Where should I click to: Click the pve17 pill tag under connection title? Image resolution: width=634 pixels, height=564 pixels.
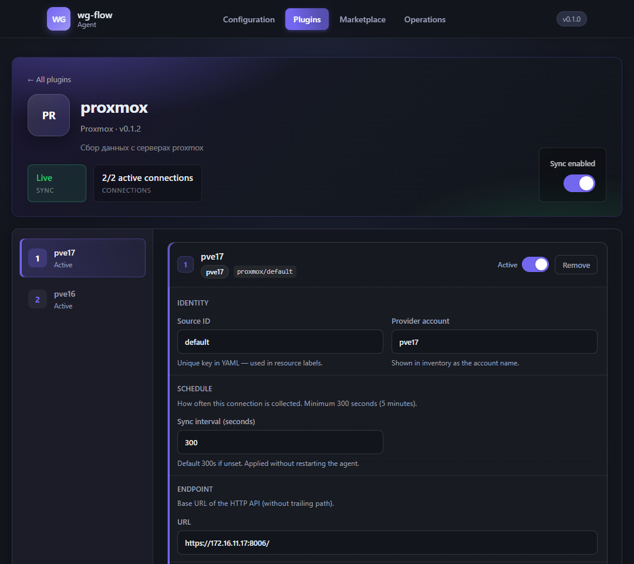tap(215, 272)
